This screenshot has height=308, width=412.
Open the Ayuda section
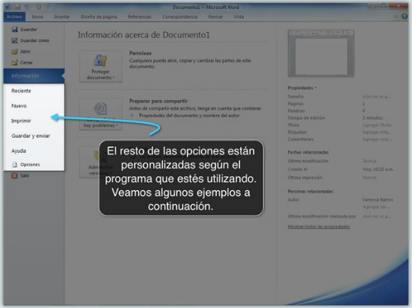34,151
